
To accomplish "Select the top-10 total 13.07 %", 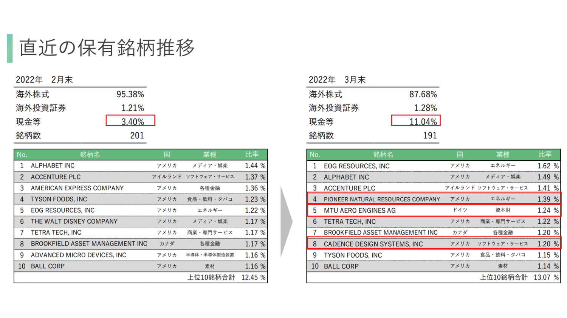I will pos(546,278).
